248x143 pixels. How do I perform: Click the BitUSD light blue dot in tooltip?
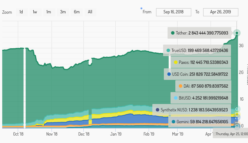pos(176,98)
